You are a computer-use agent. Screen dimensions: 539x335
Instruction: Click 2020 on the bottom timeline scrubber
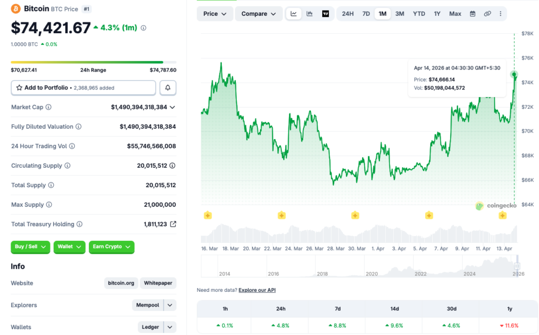[372, 274]
